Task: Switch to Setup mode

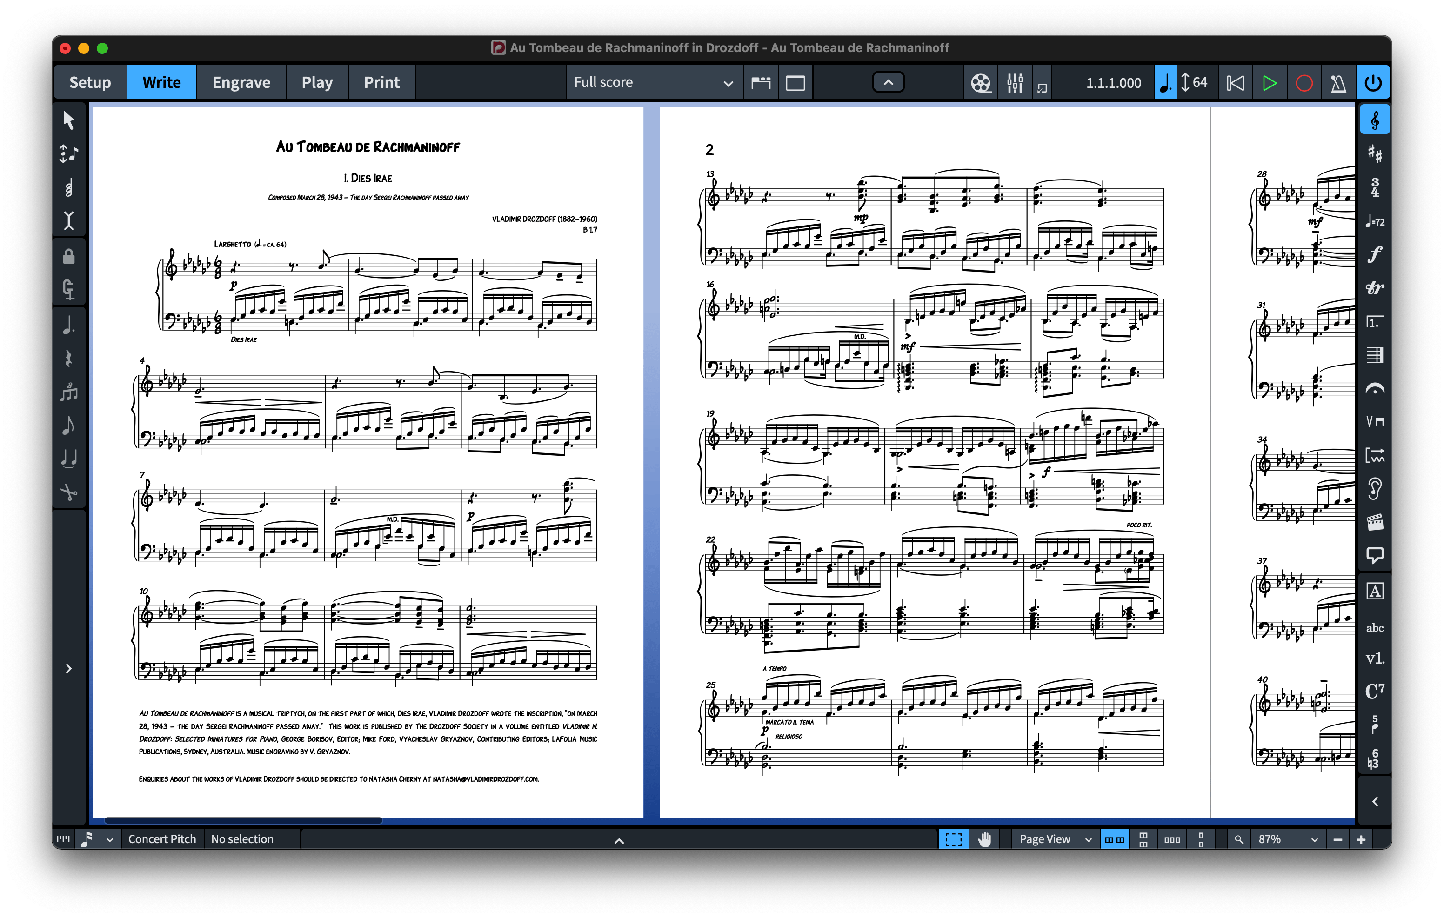Action: coord(90,83)
